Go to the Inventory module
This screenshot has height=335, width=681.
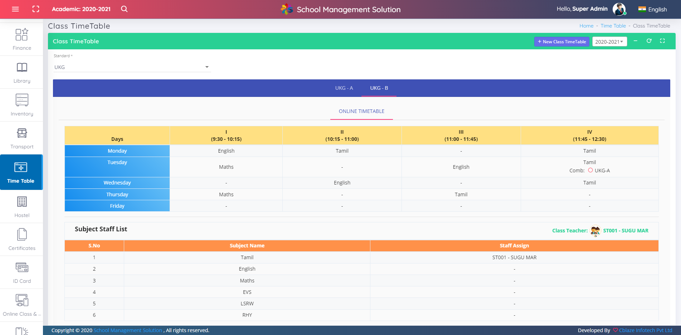coord(22,105)
